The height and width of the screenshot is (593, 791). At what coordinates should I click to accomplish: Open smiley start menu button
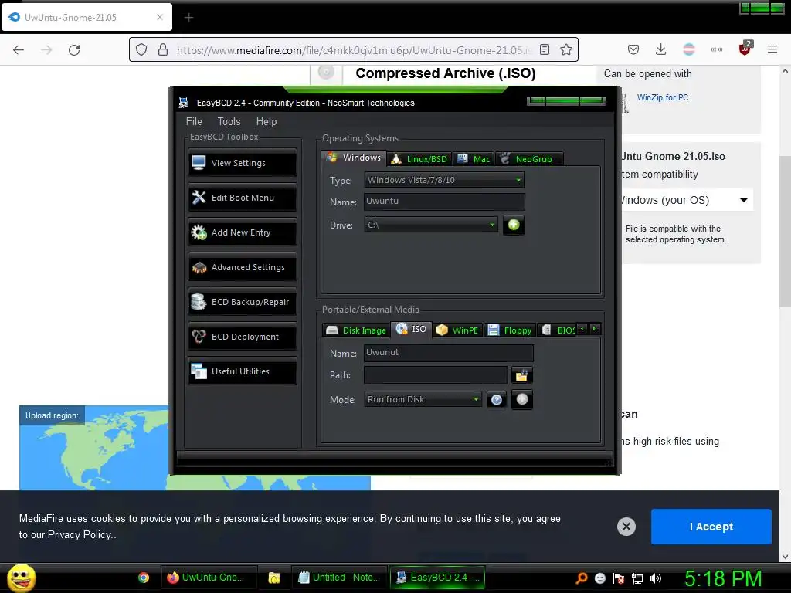point(21,578)
